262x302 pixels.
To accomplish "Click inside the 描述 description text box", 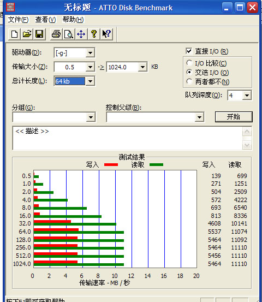I will pos(127,138).
